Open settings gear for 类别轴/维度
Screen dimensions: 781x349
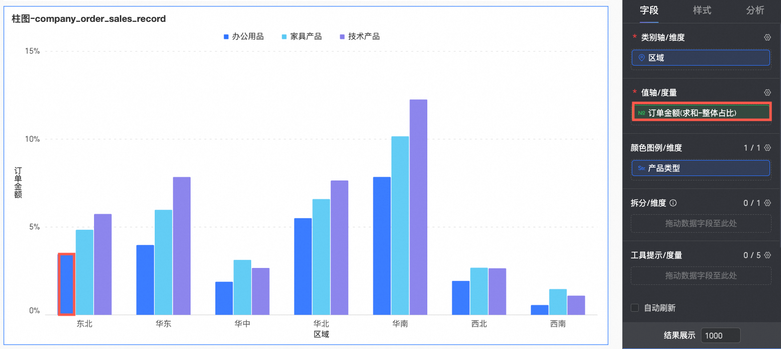pyautogui.click(x=768, y=37)
